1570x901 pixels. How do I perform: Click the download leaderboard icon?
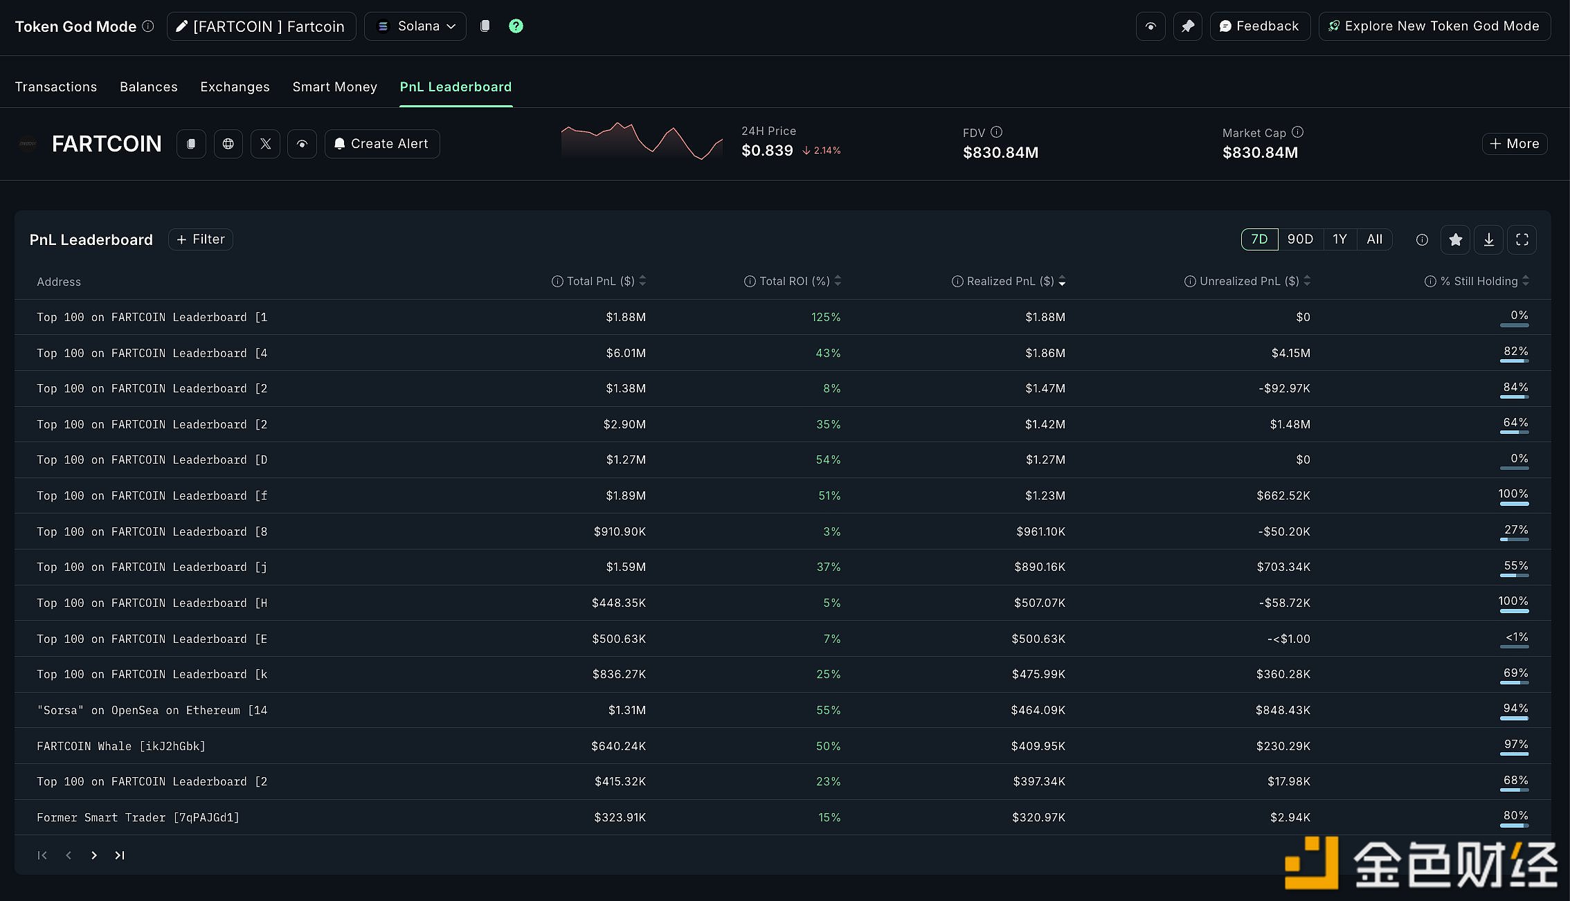point(1488,239)
